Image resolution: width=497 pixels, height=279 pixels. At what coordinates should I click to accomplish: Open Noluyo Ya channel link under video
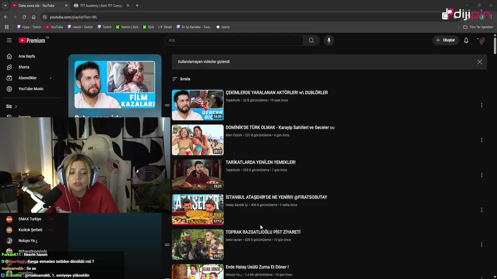[233, 275]
